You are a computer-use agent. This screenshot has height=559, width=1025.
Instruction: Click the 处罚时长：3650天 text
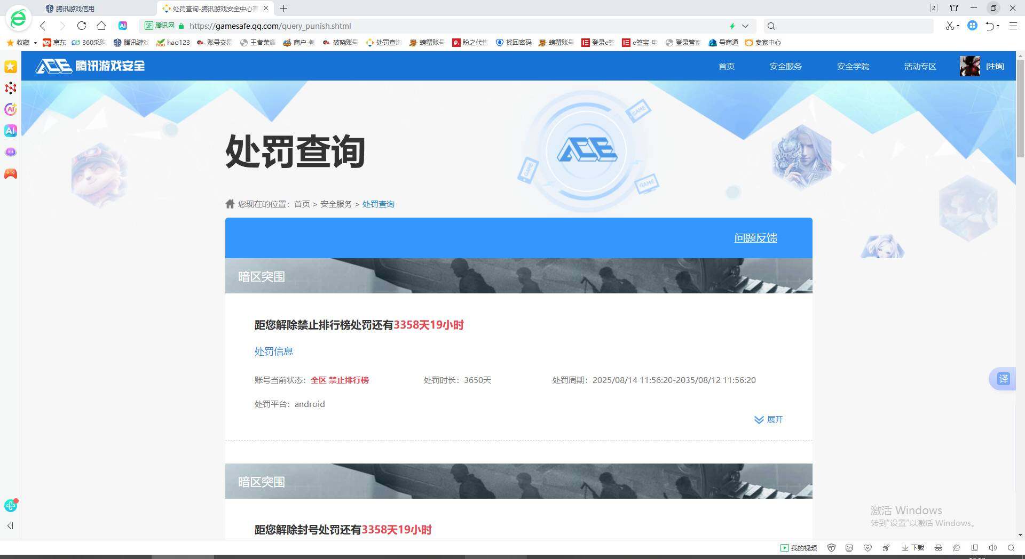coord(458,380)
